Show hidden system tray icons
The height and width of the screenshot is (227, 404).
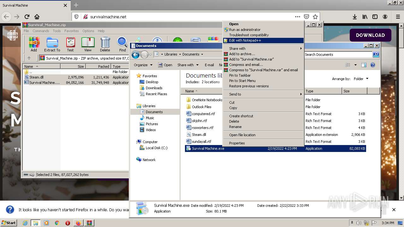click(352, 223)
